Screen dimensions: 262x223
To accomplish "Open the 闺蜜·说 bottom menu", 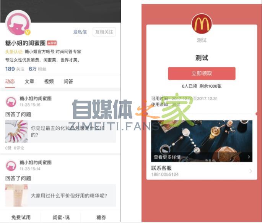I will point(61,217).
